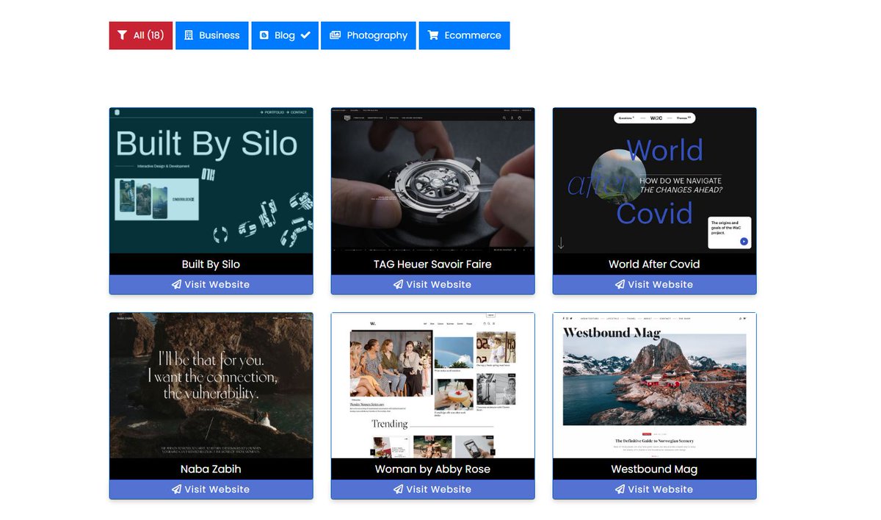Image resolution: width=881 pixels, height=520 pixels.
Task: Click the building icon in Business filter
Action: (189, 35)
